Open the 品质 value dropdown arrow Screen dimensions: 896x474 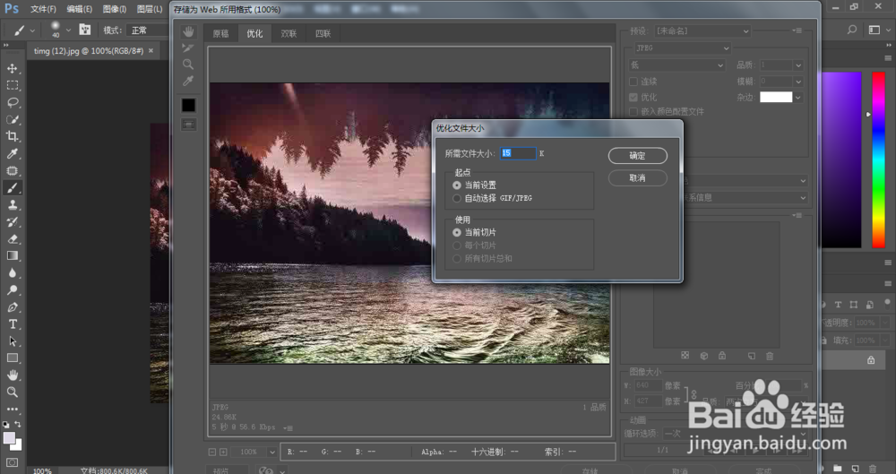click(x=798, y=65)
